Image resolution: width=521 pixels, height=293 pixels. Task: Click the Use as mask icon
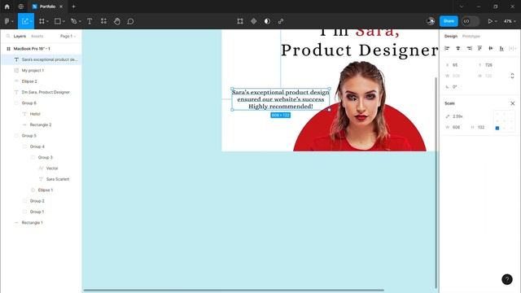(267, 21)
